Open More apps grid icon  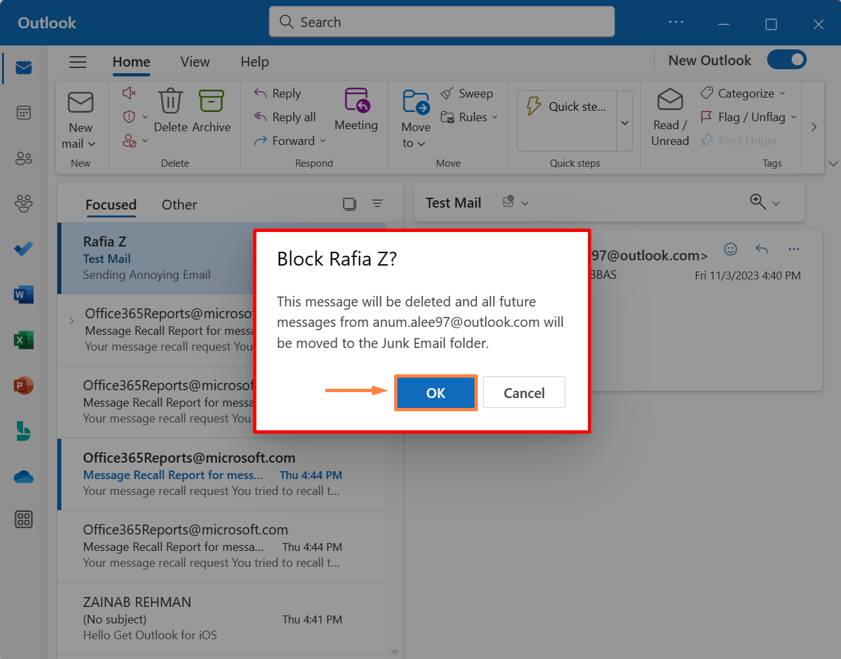tap(24, 519)
